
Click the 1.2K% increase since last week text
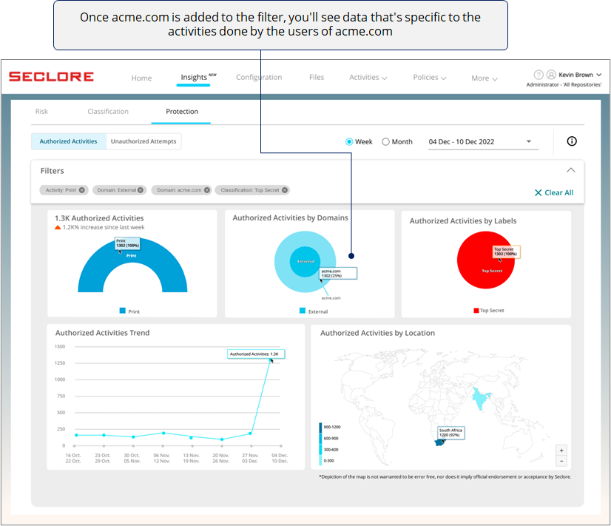coord(104,227)
